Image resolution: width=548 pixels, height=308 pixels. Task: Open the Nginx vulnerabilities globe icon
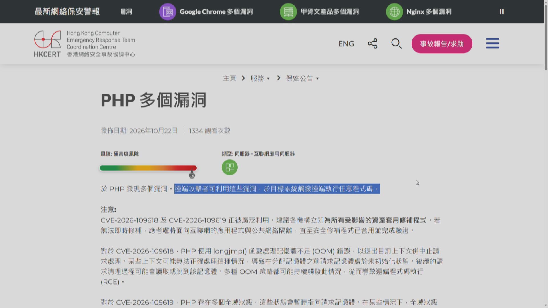[x=394, y=12]
